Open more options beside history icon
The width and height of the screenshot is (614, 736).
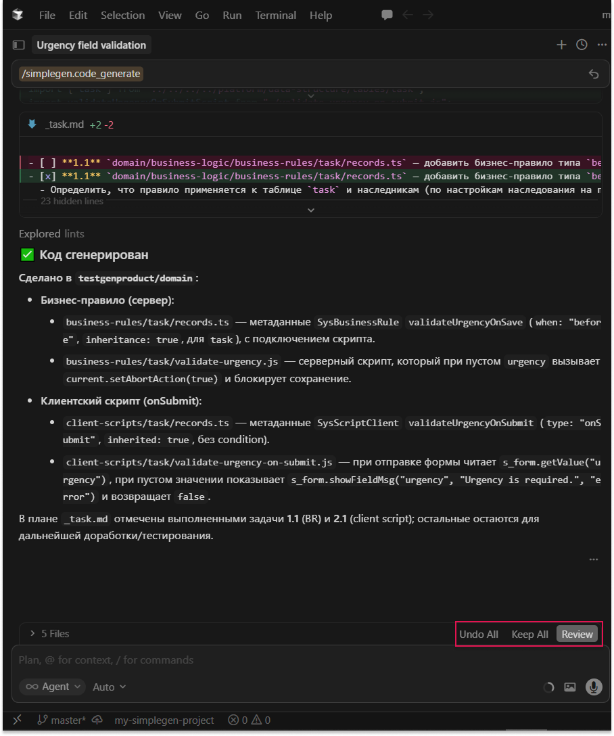[x=602, y=45]
